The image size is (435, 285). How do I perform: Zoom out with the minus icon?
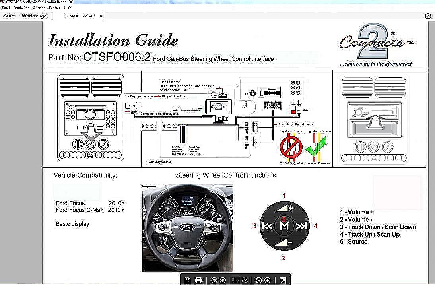[x=258, y=280]
